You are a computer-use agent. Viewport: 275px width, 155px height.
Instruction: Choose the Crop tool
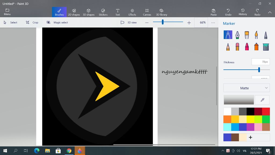coord(32,23)
